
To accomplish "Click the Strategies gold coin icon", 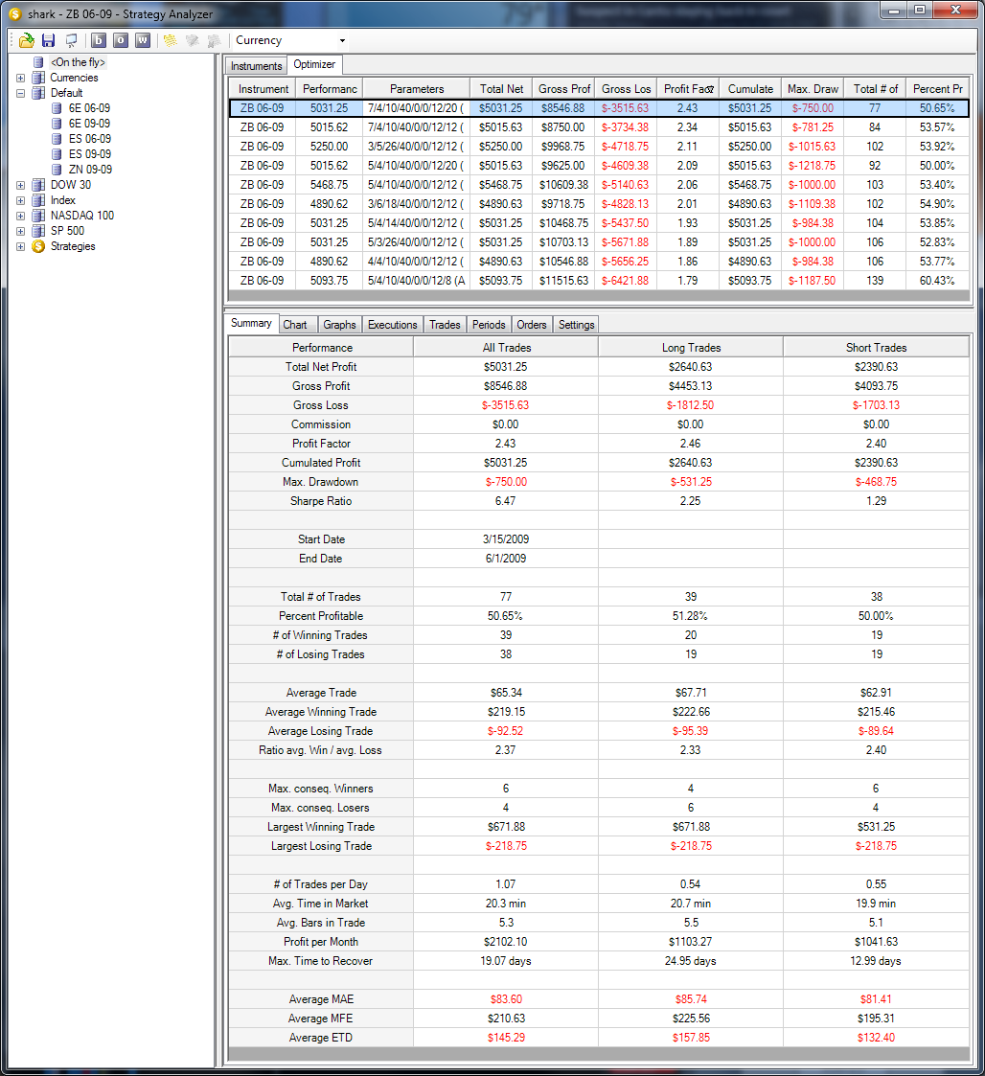I will (x=38, y=246).
